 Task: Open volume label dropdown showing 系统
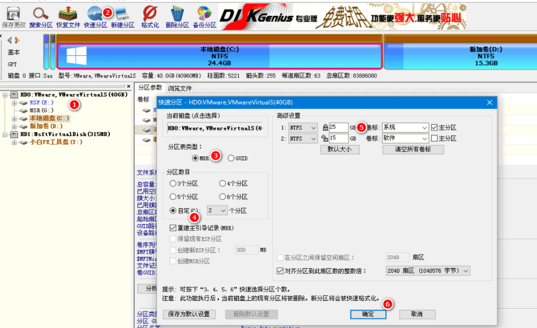pos(405,128)
